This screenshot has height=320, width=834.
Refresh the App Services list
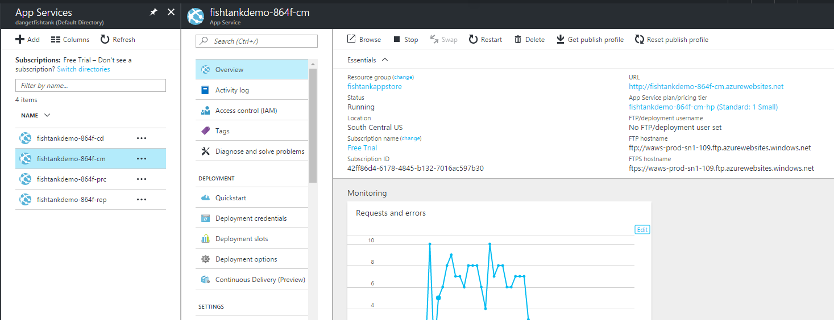click(118, 39)
